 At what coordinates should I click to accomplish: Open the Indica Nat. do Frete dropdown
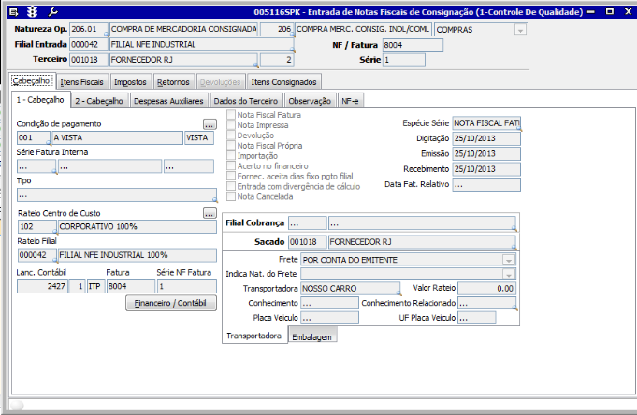[x=509, y=274]
